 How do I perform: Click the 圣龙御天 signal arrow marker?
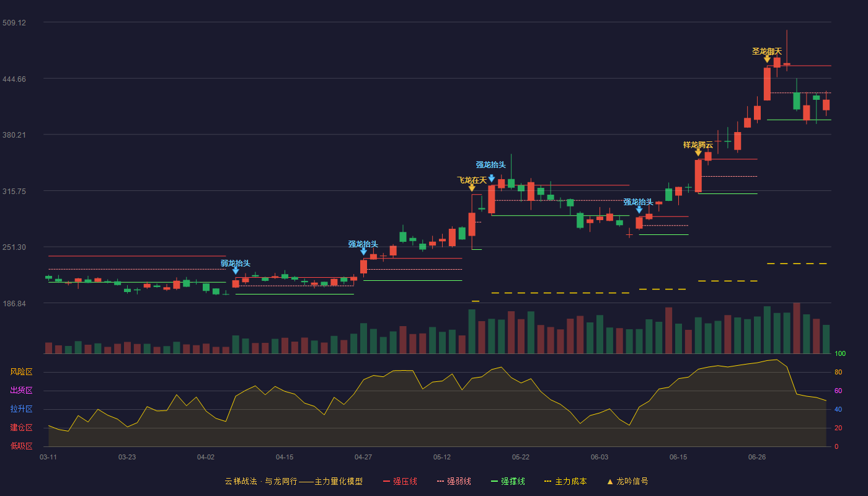767,60
